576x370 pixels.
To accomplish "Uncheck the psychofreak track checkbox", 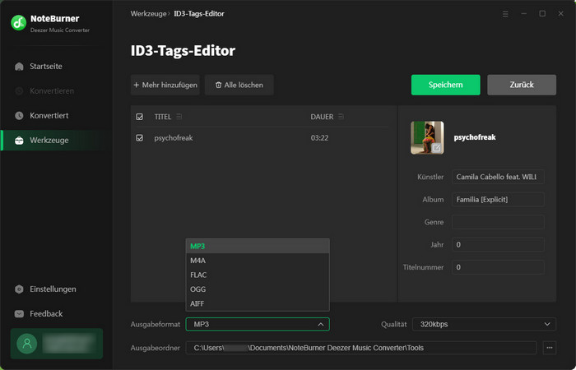I will tap(140, 138).
